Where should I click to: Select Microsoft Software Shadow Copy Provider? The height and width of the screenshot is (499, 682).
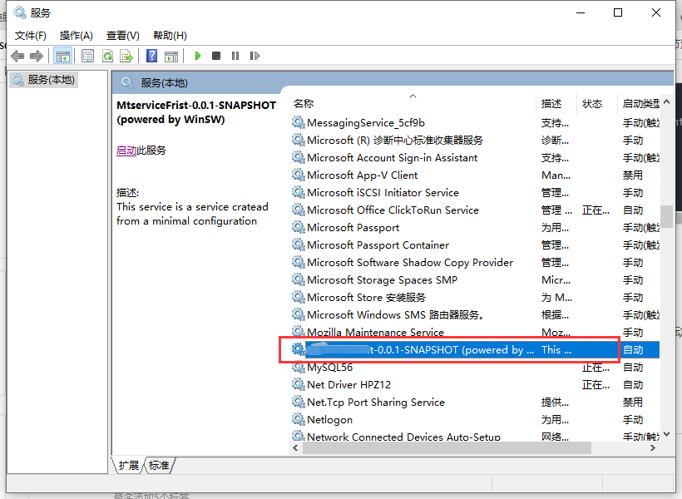(475, 262)
